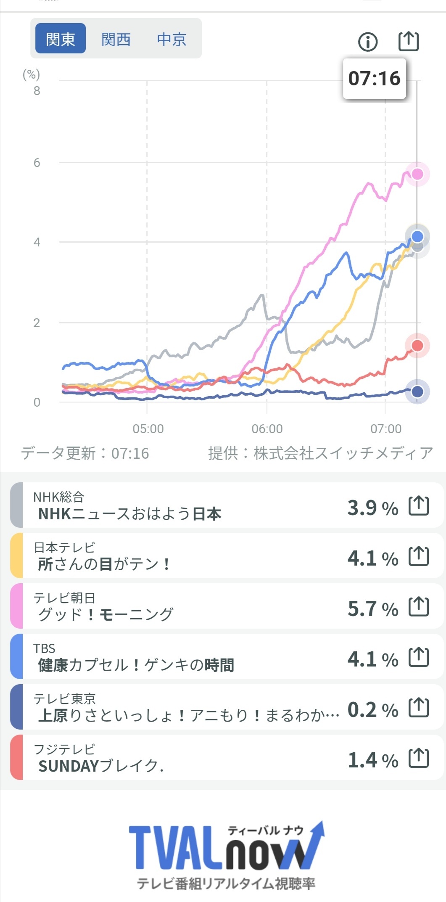Share the テレビ朝日 rating row
The image size is (446, 902).
click(419, 606)
